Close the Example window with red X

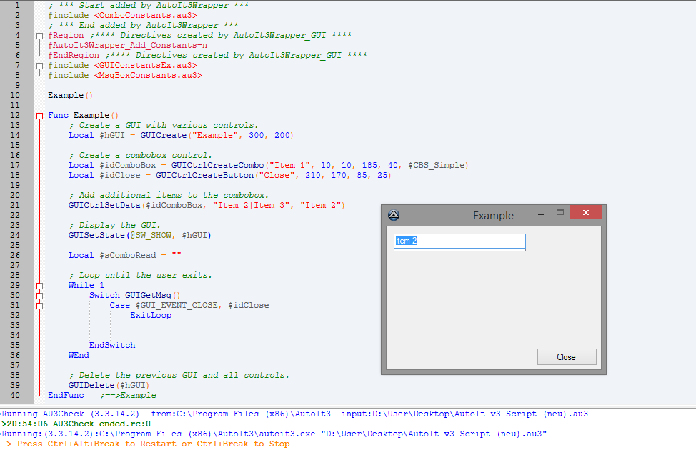point(585,213)
